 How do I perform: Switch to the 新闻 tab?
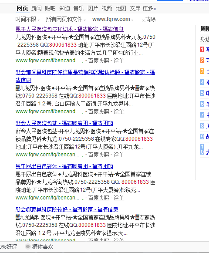[x=37, y=8]
